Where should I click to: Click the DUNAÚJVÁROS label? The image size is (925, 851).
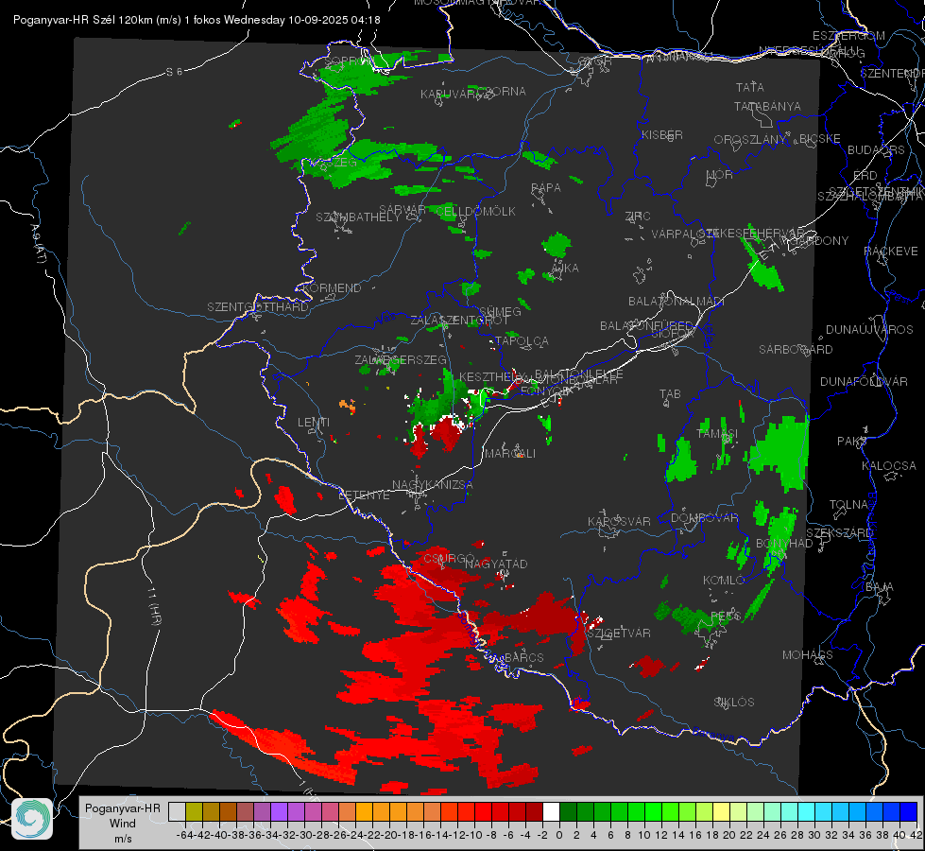(869, 330)
